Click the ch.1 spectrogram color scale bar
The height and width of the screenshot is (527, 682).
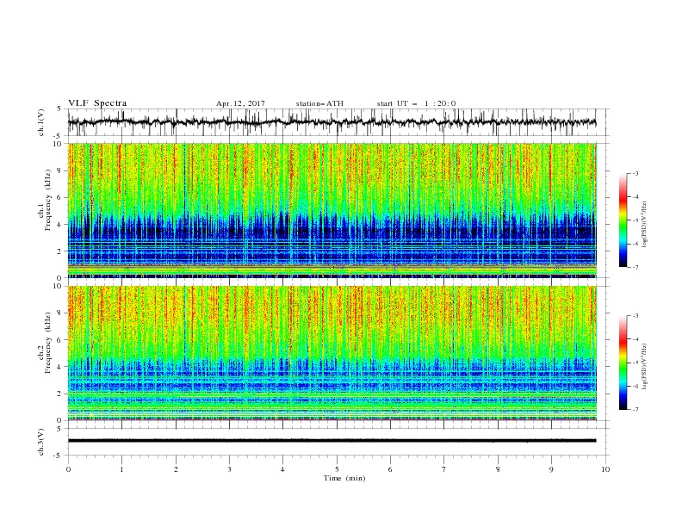[623, 220]
